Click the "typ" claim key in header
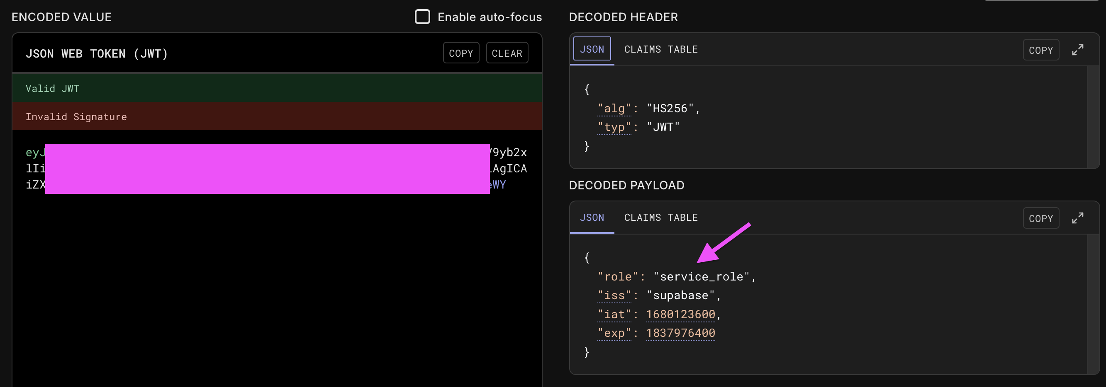 tap(614, 127)
